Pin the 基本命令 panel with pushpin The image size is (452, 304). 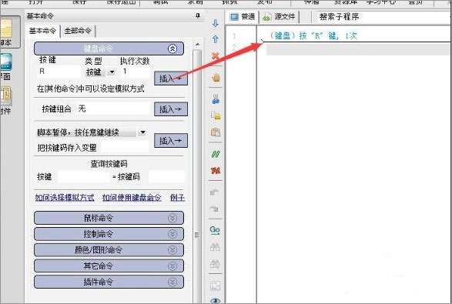click(x=197, y=15)
